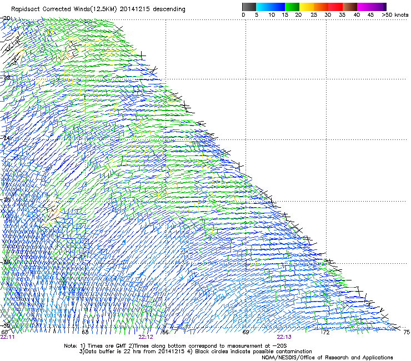Image resolution: width=411 pixels, height=361 pixels.
Task: Click the '72' longitude axis label
Action: click(326, 332)
